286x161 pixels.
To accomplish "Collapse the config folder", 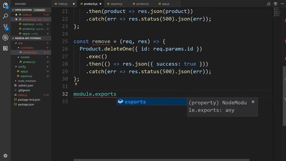I will tap(16, 67).
